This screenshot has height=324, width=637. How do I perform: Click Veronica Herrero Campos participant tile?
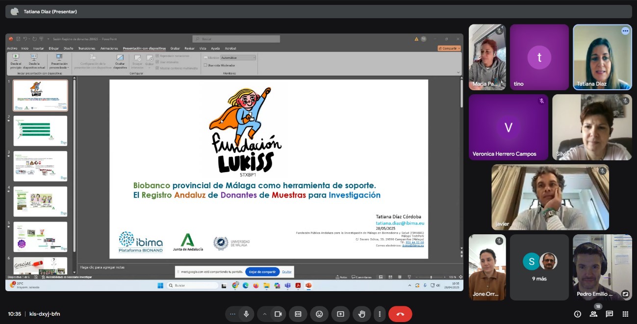pos(509,127)
